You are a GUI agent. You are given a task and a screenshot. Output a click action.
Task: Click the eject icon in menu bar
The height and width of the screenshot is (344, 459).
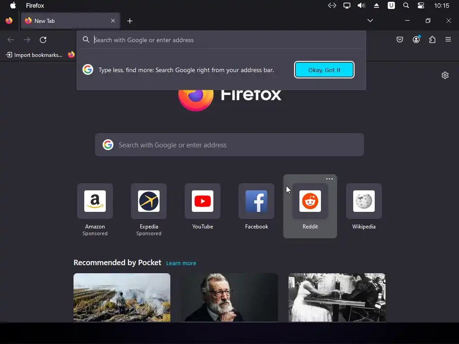[377, 5]
